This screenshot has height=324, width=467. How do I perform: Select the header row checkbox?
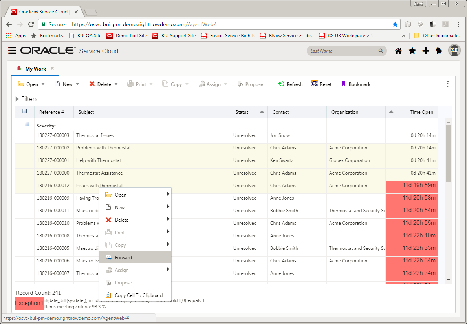24,112
